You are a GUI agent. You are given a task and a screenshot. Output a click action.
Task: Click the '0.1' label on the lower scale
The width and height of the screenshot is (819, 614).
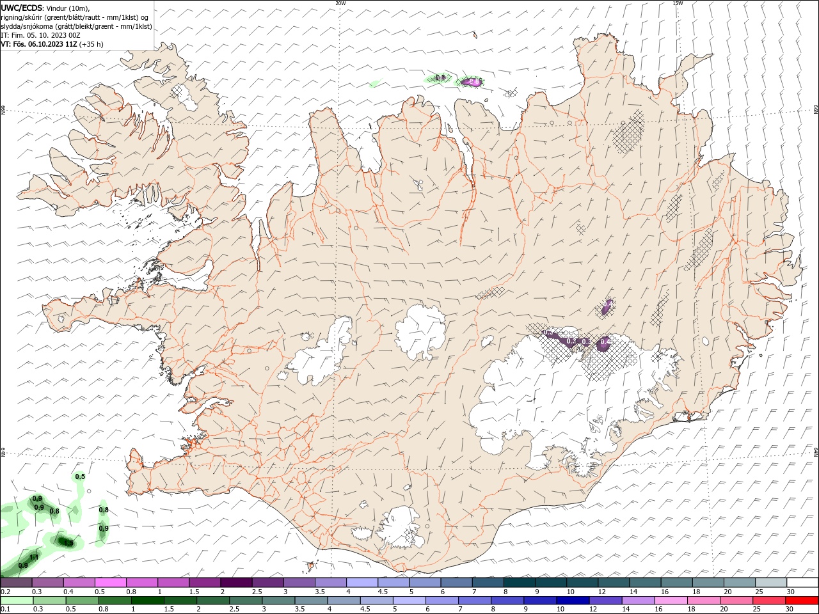5,610
